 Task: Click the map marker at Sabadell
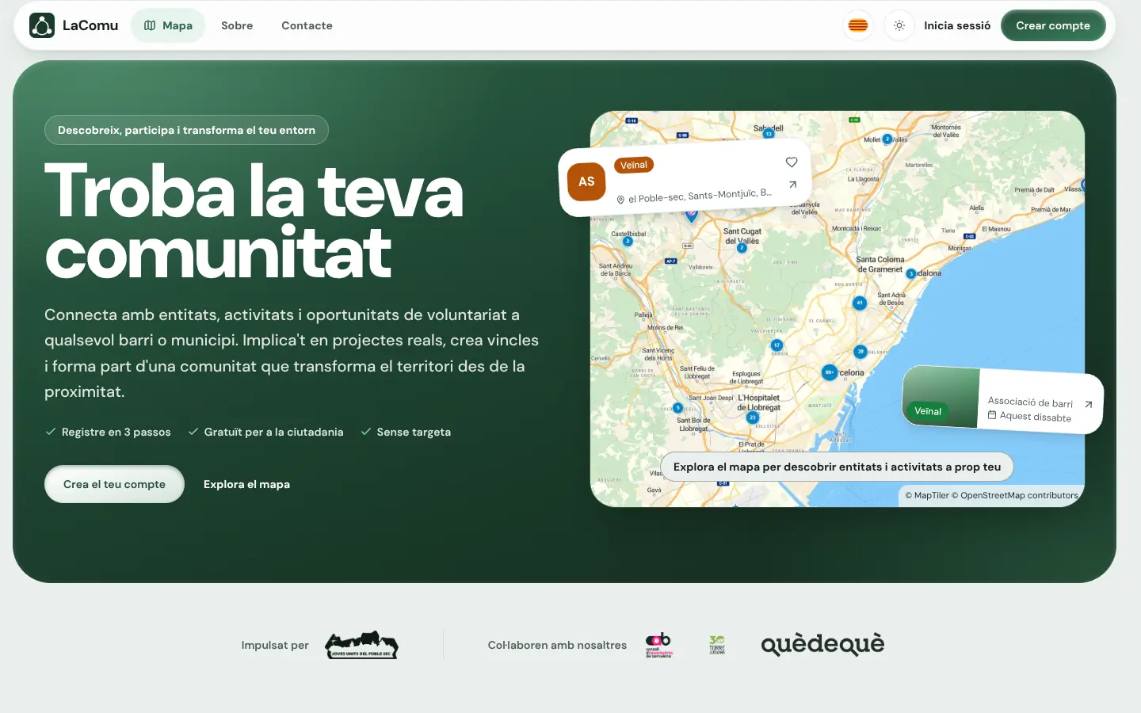coord(768,134)
